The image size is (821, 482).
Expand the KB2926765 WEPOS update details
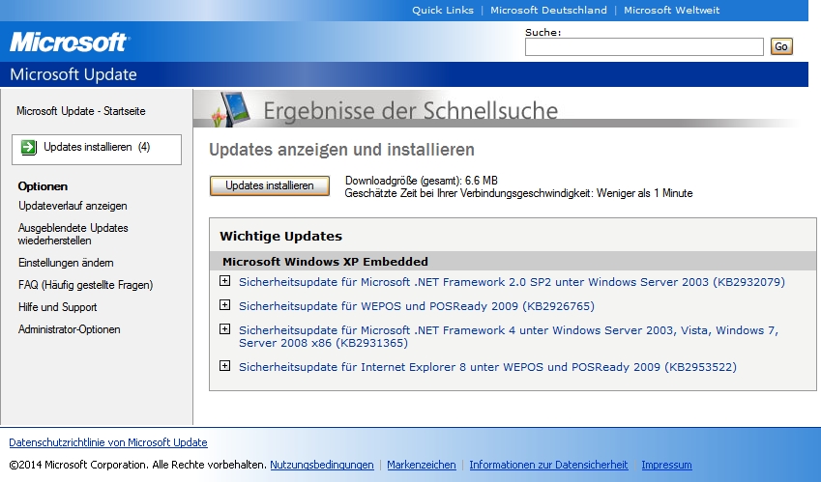point(224,305)
